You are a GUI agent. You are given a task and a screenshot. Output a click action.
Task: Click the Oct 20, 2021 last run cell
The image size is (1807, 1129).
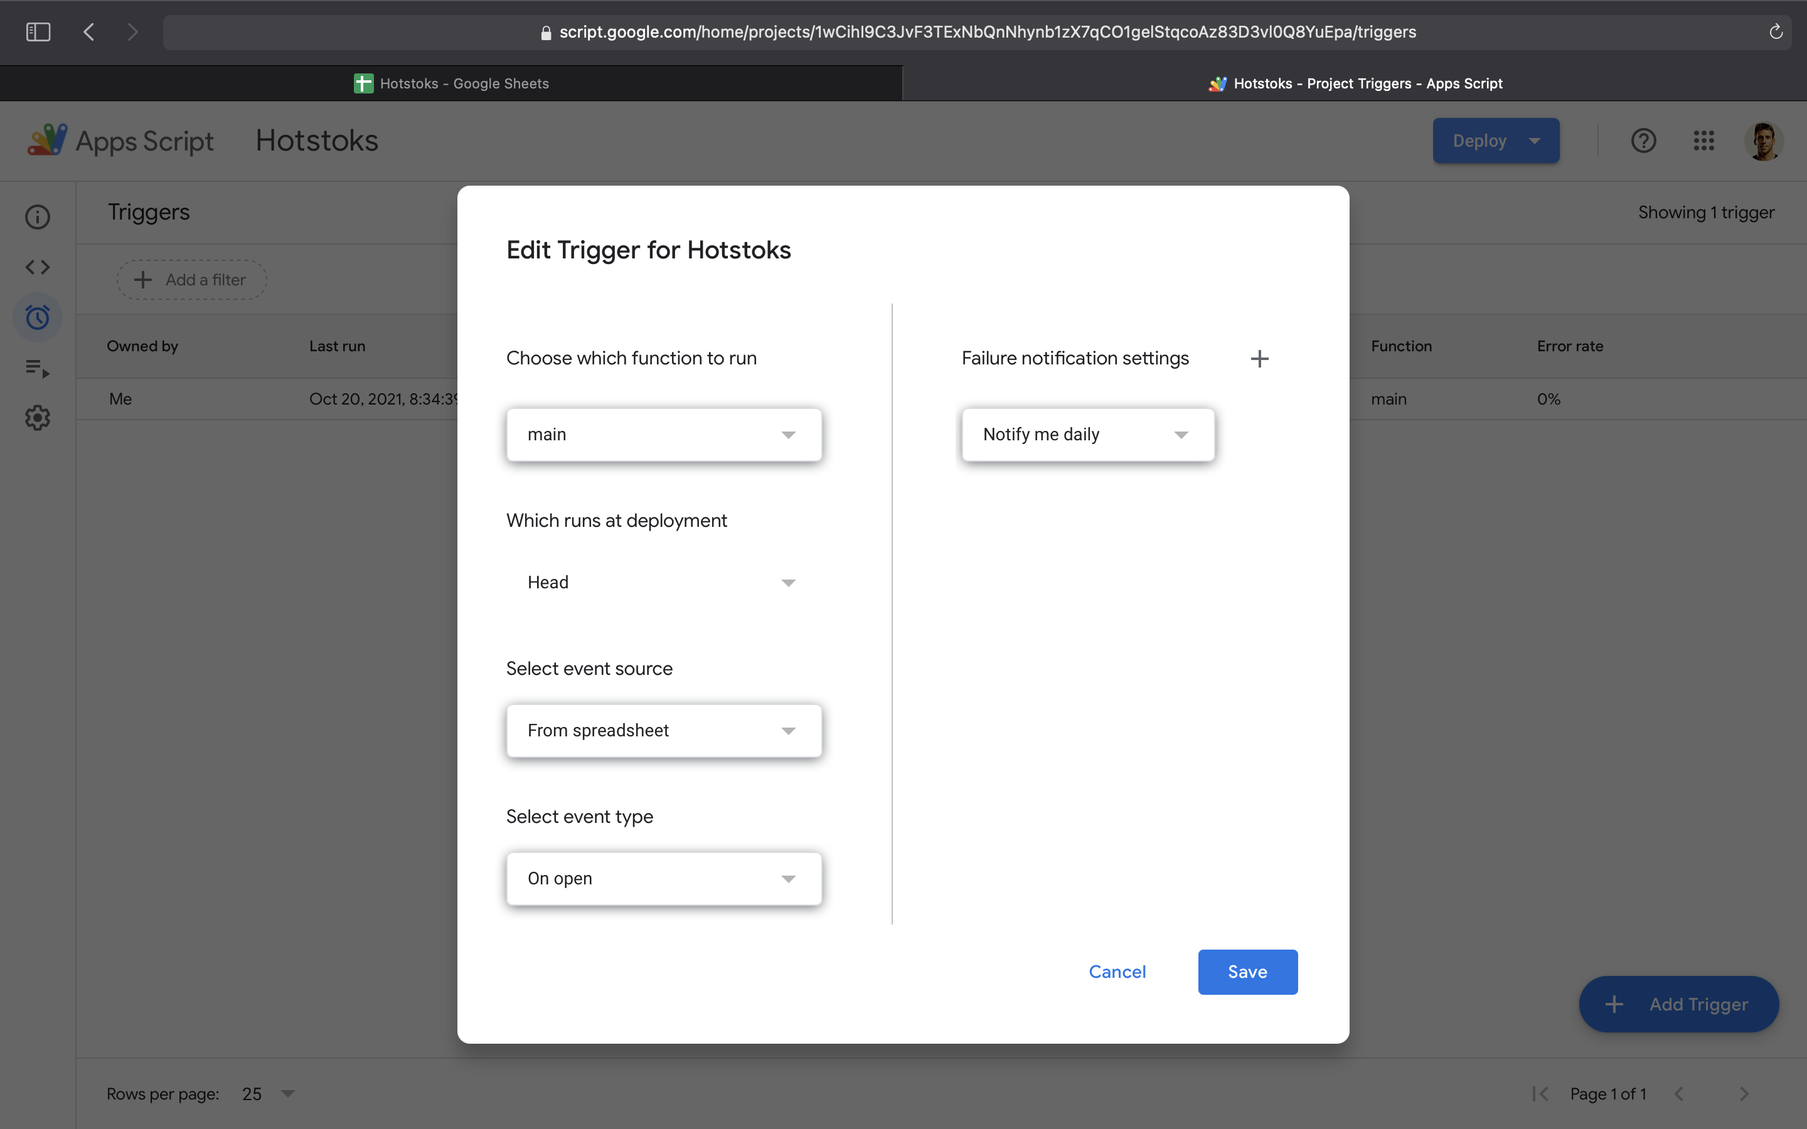click(383, 399)
